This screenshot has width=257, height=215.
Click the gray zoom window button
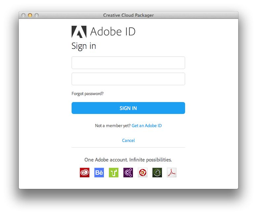[37, 15]
